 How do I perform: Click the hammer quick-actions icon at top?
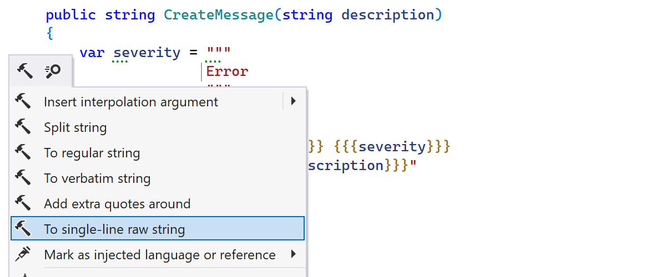(x=25, y=70)
